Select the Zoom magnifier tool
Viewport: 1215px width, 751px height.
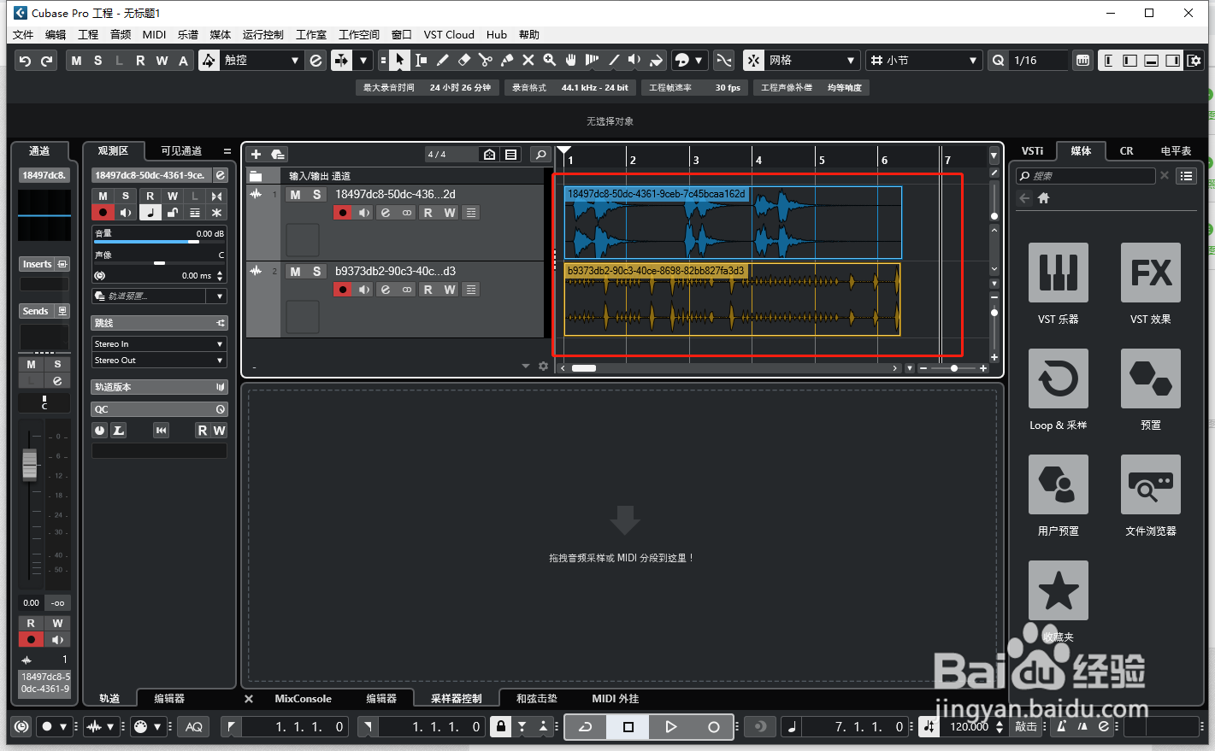[549, 60]
